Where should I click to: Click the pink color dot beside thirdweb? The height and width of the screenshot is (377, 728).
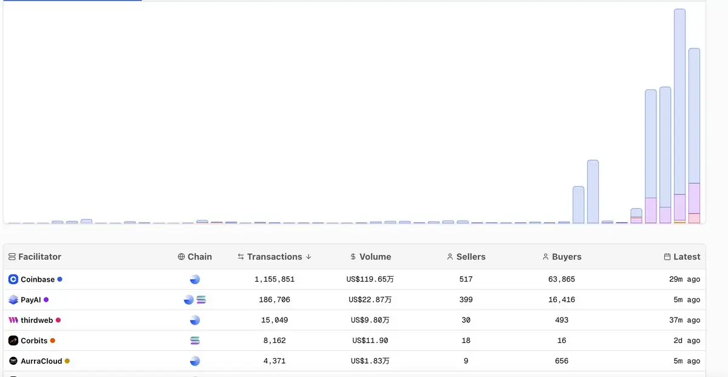coord(58,321)
